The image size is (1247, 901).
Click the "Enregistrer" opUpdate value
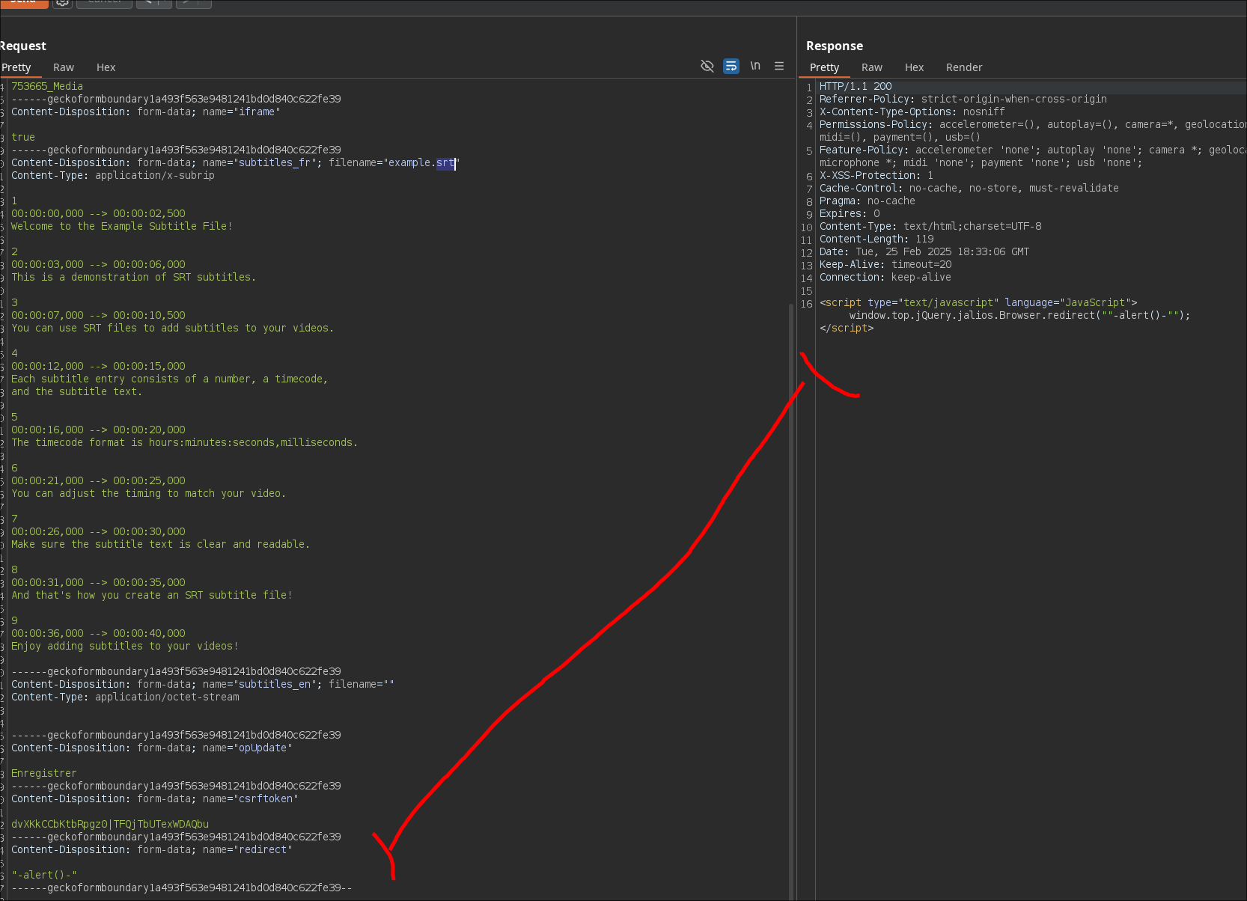click(44, 773)
